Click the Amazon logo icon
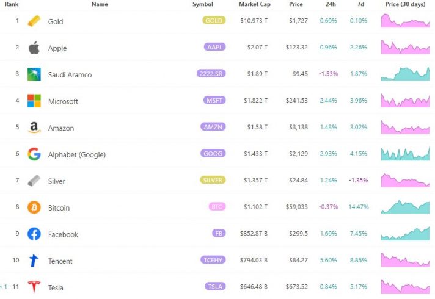This screenshot has height=299, width=435. [x=34, y=128]
